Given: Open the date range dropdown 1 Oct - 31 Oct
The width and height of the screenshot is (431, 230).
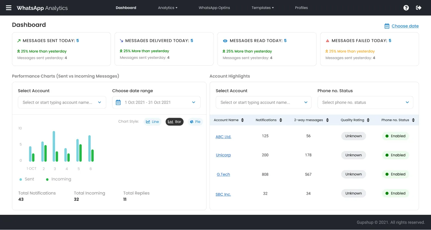Looking at the screenshot, I should (x=156, y=102).
